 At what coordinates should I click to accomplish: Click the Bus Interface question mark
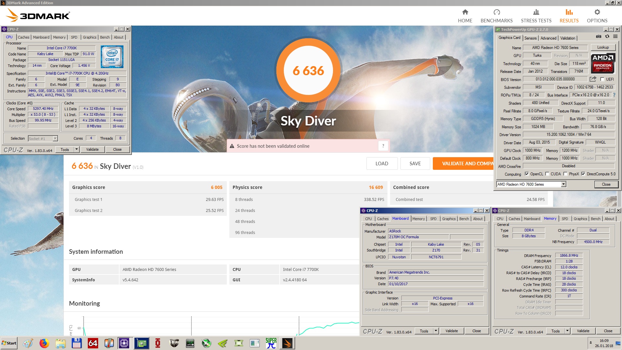pos(614,95)
